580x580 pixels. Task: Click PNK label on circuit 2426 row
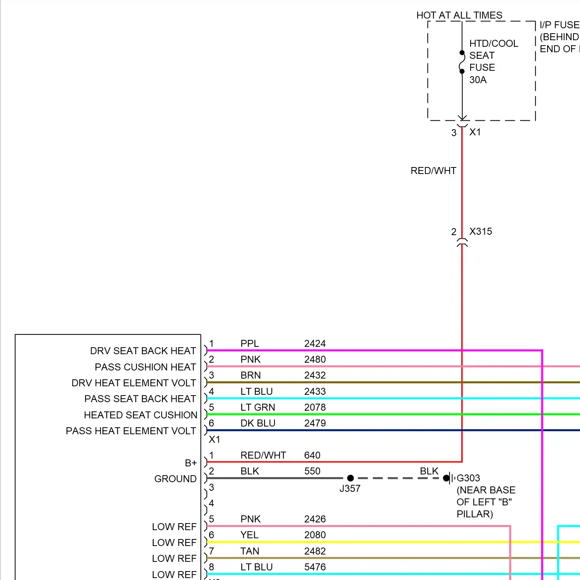251,519
